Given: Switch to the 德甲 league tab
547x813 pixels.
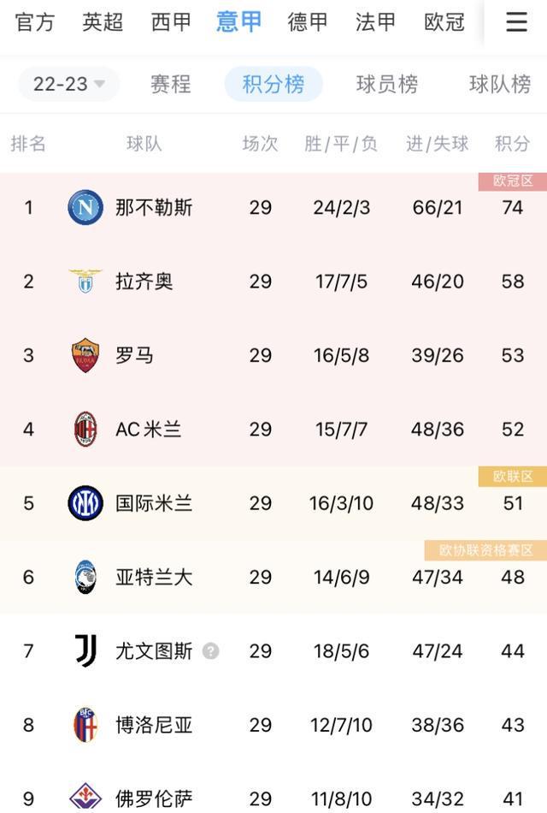Looking at the screenshot, I should pos(307,22).
